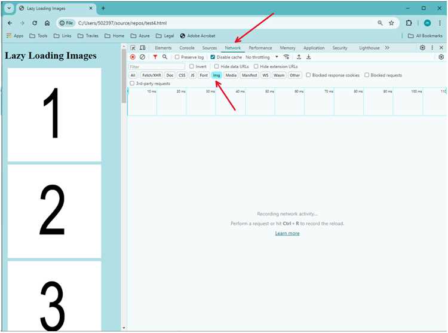Image resolution: width=448 pixels, height=333 pixels.
Task: Open the Chrome three-dot menu
Action: [440, 23]
